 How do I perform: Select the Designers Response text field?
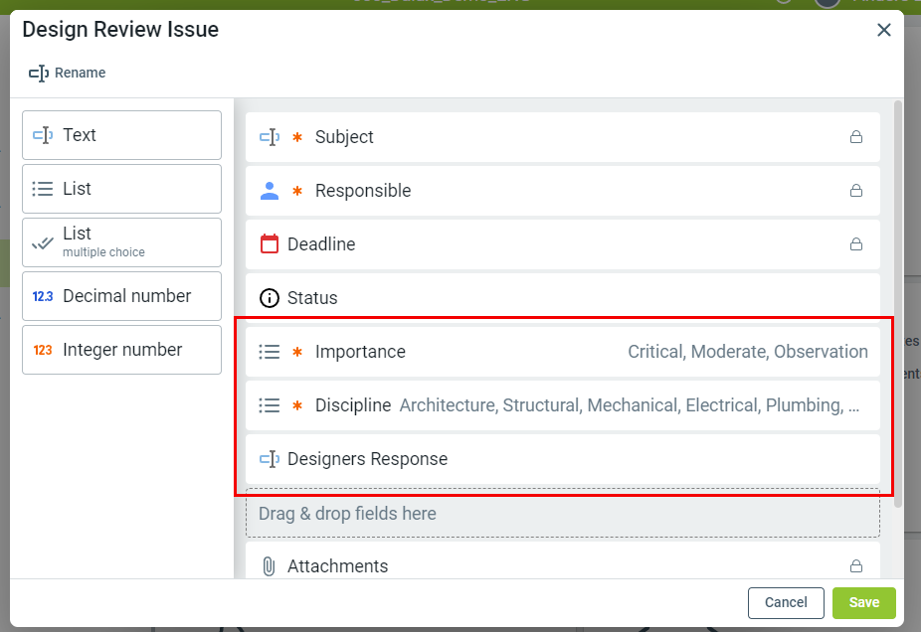point(562,459)
